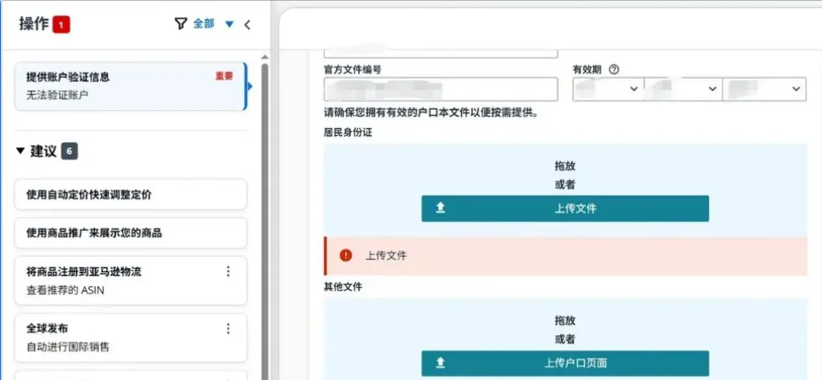This screenshot has height=380, width=822.
Task: Click the left panel vertical scrollbar
Action: click(x=265, y=220)
